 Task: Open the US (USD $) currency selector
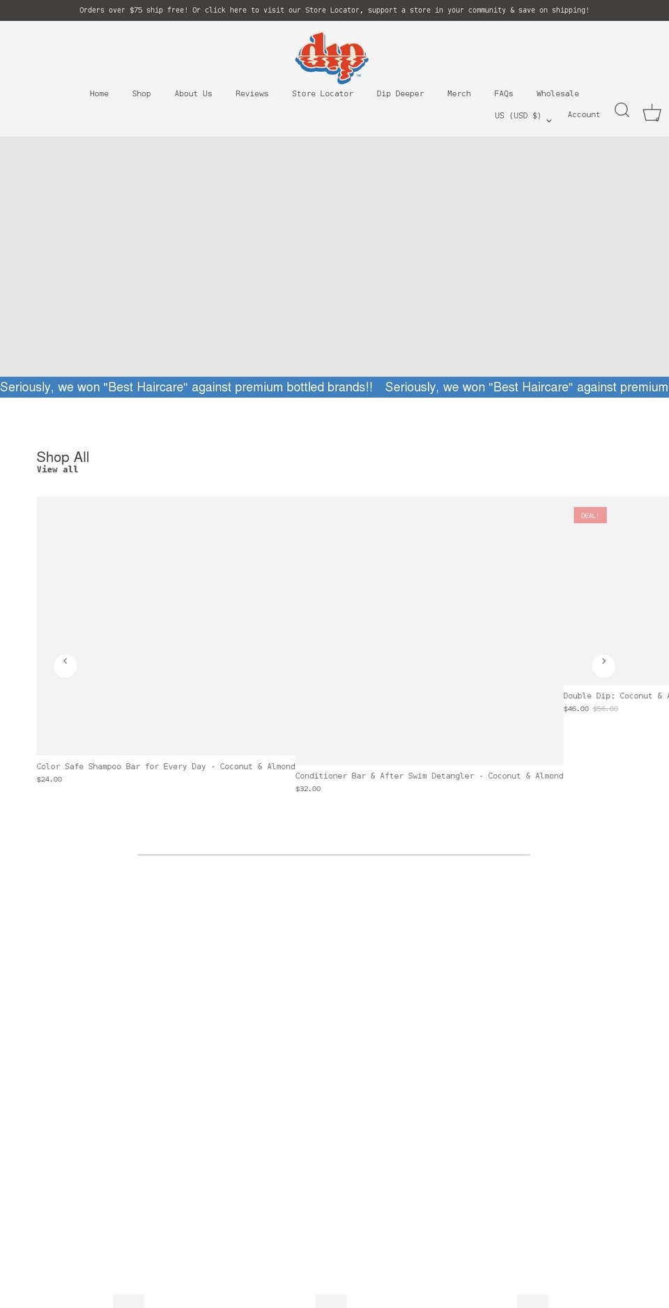tap(523, 116)
